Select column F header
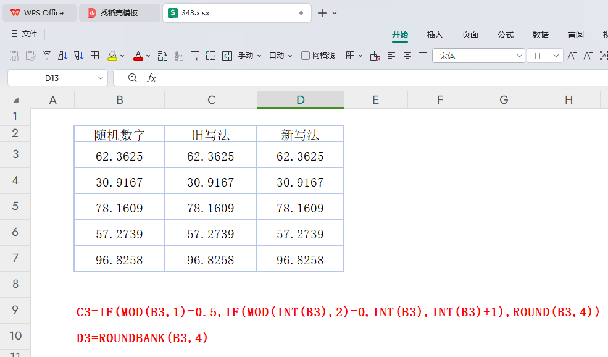 coord(439,99)
